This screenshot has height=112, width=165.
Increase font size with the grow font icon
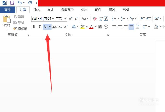[71, 19]
